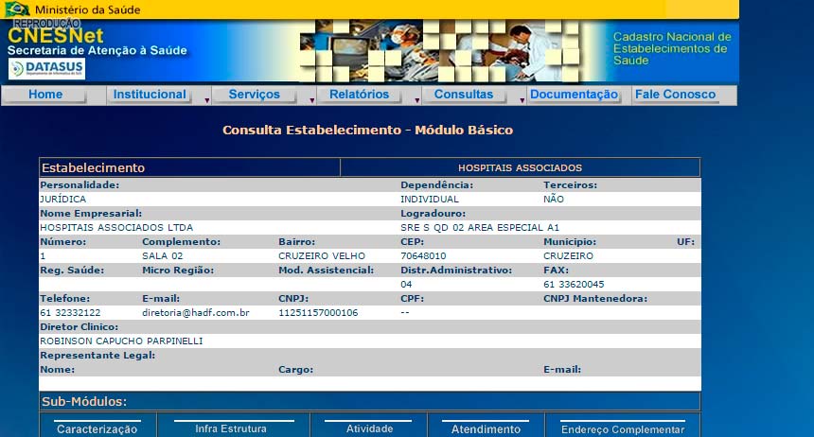This screenshot has height=437, width=814.
Task: Open the Institucional menu
Action: pos(150,95)
